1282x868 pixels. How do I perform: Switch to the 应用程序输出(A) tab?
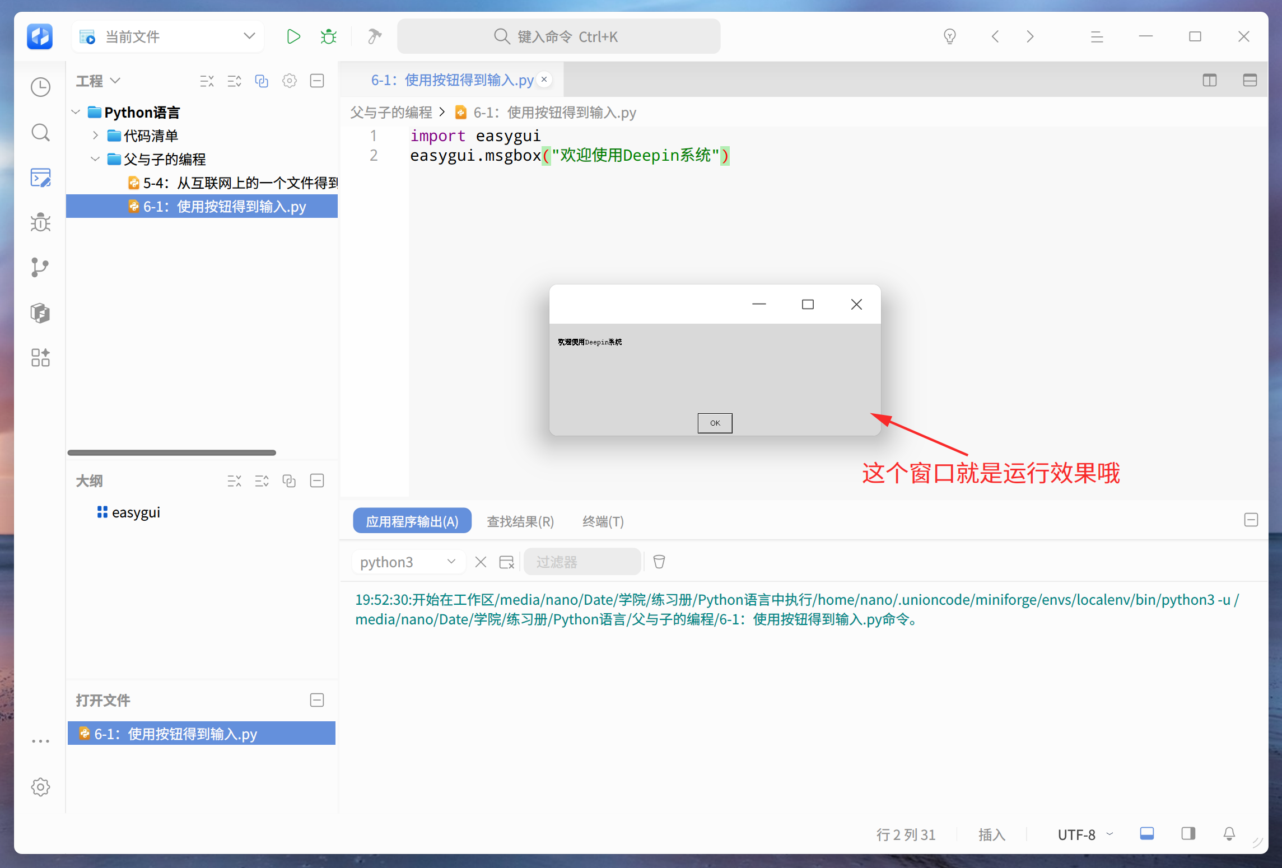click(412, 521)
